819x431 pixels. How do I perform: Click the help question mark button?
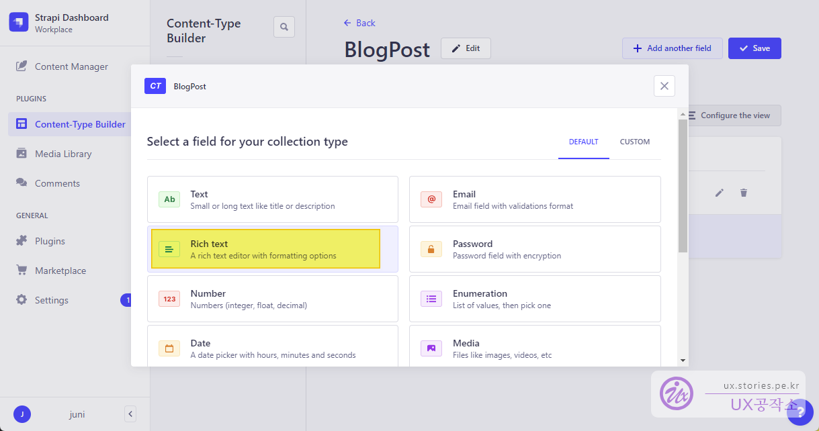pyautogui.click(x=800, y=412)
